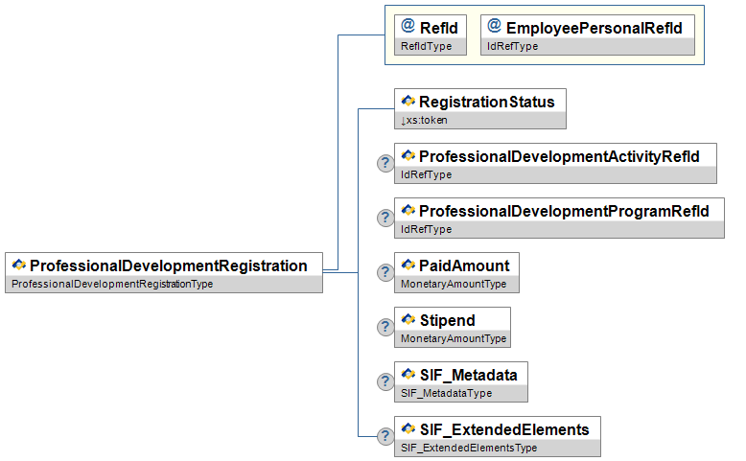746x461 pixels.
Task: Click the question mark beside ProfessionalDevelopmentProgramRefId
Action: [385, 218]
